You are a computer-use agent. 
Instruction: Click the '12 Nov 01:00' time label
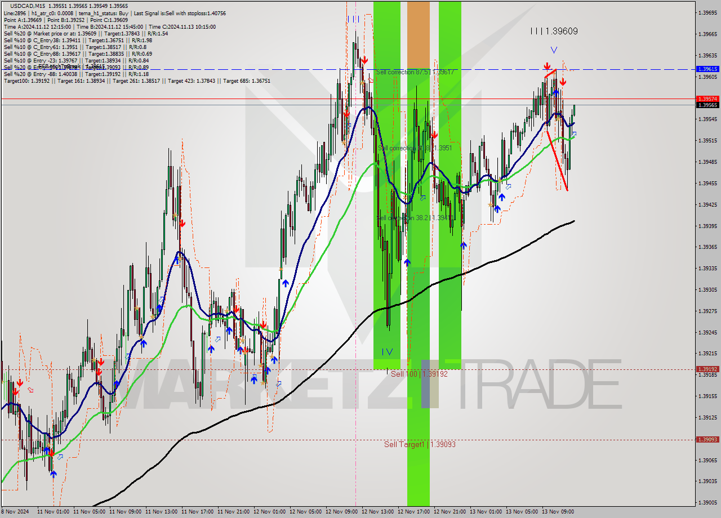[269, 512]
